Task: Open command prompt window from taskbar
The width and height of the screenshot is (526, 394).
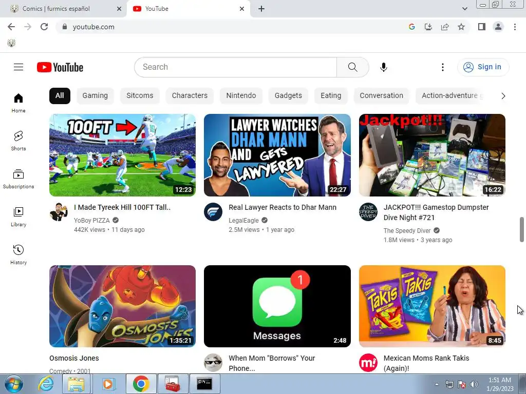Action: tap(204, 384)
